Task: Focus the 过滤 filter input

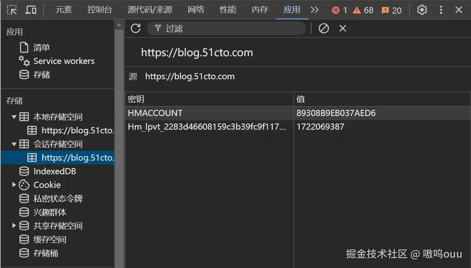Action: click(227, 28)
